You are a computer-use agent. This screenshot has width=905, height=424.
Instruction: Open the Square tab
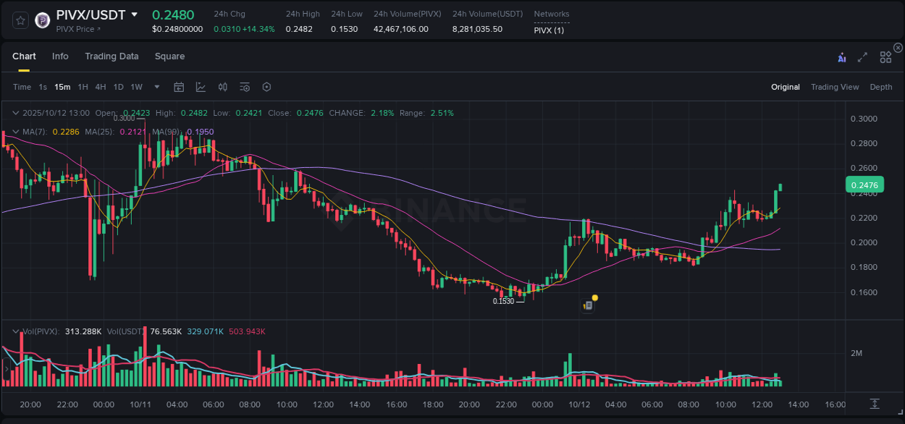coord(170,56)
